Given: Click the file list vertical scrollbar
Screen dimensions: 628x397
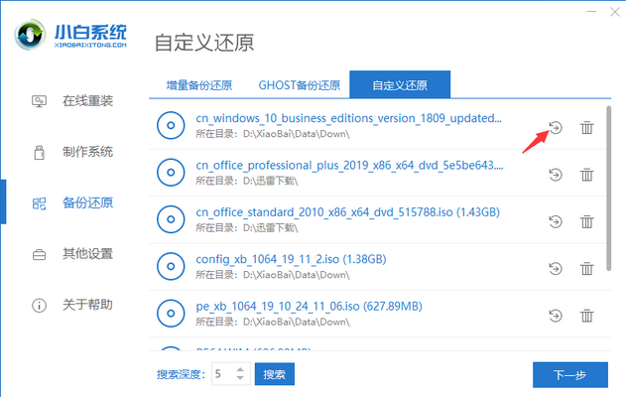Looking at the screenshot, I should click(x=610, y=189).
